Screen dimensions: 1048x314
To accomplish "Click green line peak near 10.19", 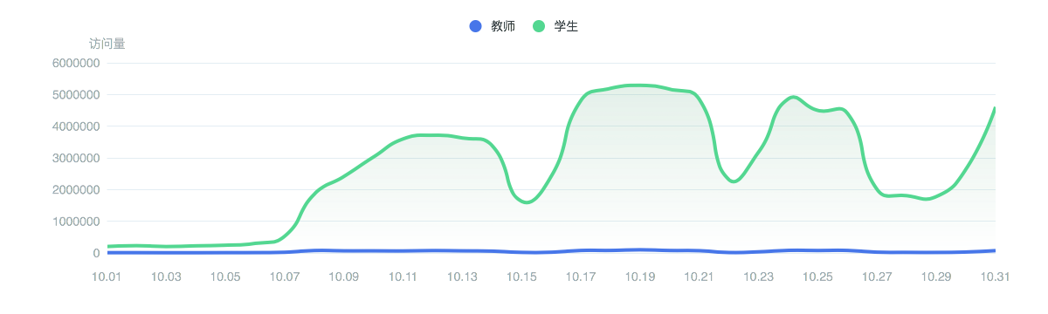I will (640, 85).
